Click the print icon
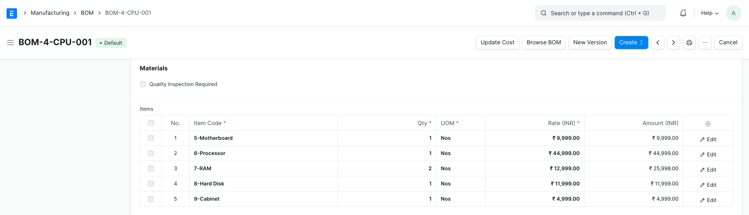This screenshot has width=749, height=215. click(689, 43)
